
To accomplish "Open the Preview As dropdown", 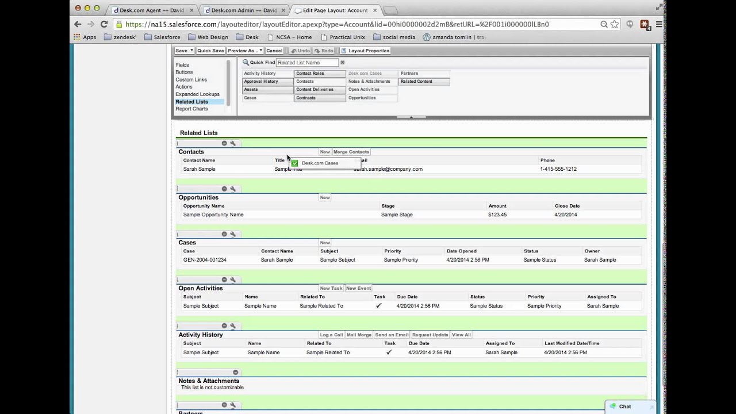I will pyautogui.click(x=246, y=51).
